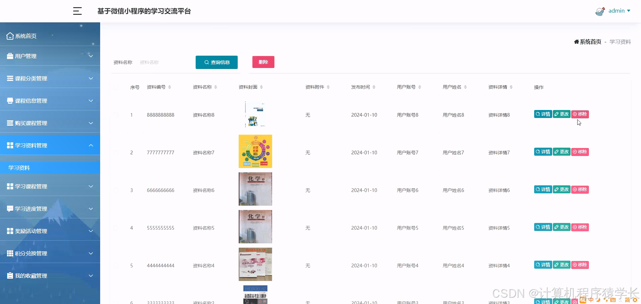Viewport: 641px width, 304px height.
Task: Expand the 用户管理 section chevron
Action: [91, 56]
